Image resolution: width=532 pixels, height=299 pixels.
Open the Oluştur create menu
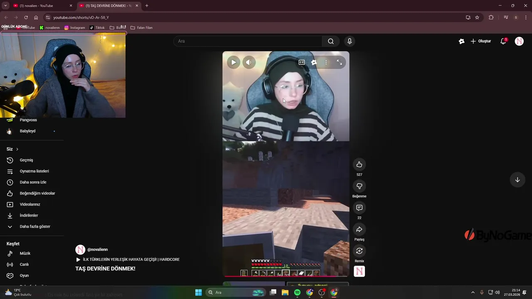(x=481, y=41)
